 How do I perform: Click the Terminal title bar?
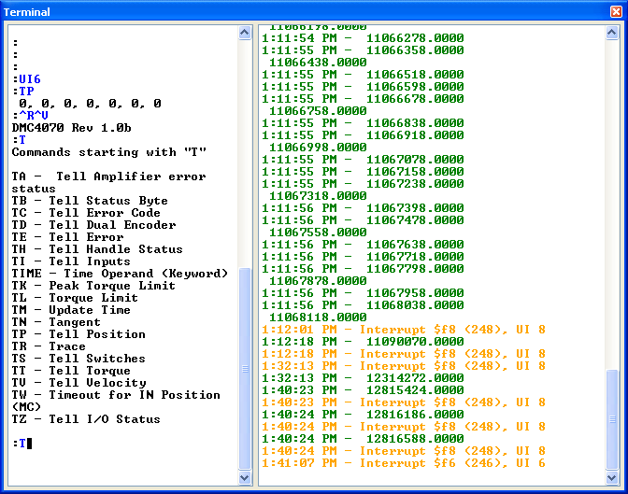280,12
